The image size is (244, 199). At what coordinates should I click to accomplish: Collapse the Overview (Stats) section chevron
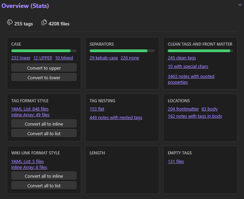240,5
